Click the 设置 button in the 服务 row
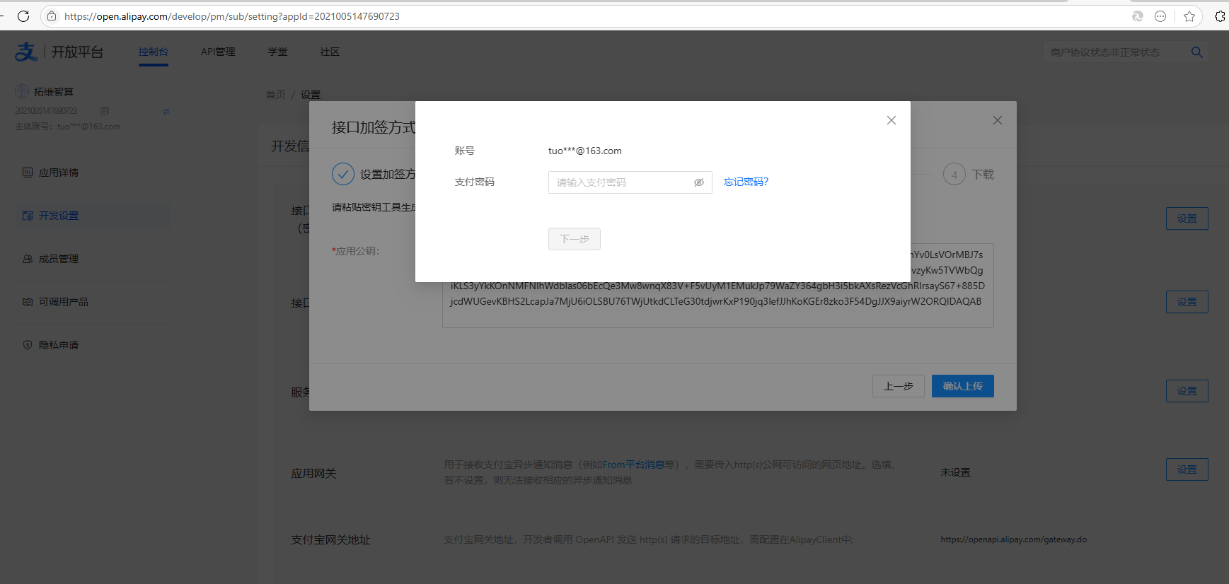Image resolution: width=1229 pixels, height=584 pixels. click(1187, 391)
